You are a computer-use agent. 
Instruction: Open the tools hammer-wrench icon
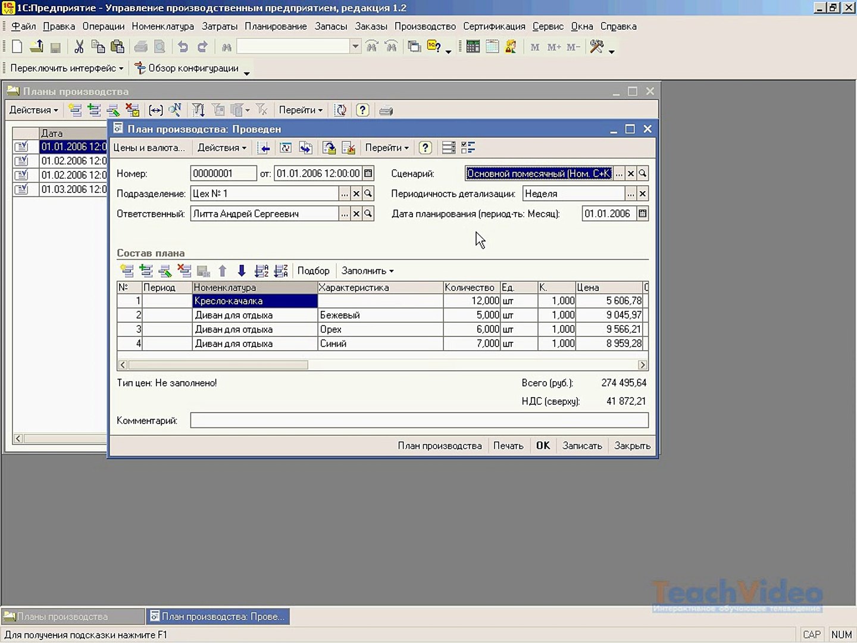[x=596, y=46]
